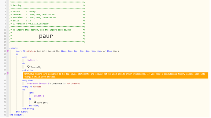Click 'end execute;' on line 36

click(x=17, y=115)
